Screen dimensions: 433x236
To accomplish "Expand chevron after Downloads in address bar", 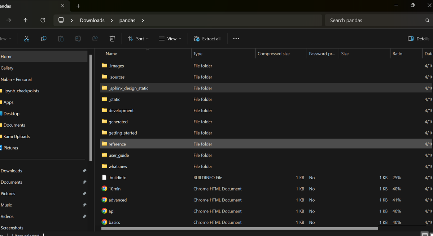I will pyautogui.click(x=112, y=21).
